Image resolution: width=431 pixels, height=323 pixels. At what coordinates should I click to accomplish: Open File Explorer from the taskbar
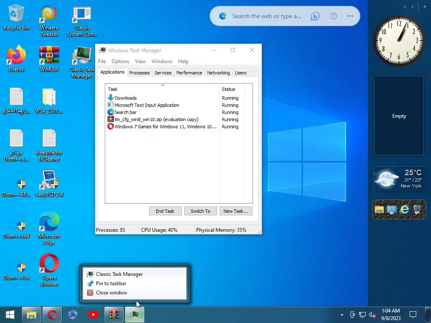(31, 315)
